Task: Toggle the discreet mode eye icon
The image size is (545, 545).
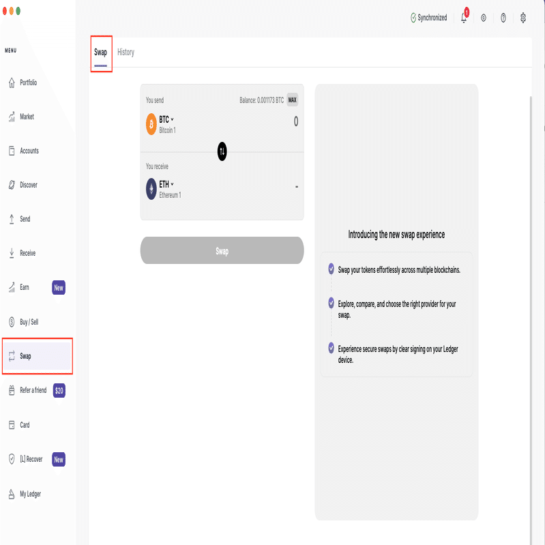Action: [484, 18]
